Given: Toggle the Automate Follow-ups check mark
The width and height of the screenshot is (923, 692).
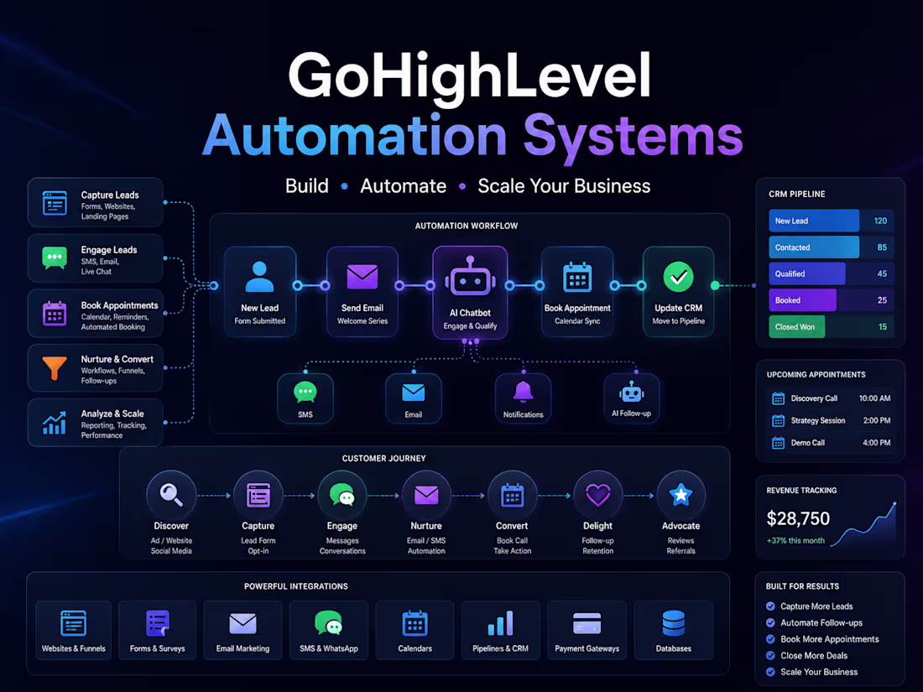Looking at the screenshot, I should point(770,622).
